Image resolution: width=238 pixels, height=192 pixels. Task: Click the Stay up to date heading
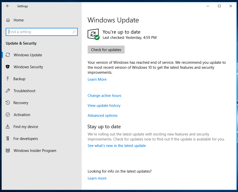[x=104, y=127]
